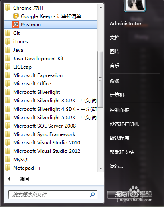164x207 pixels.
Task: Click the Git folder icon
Action: [x=8, y=33]
